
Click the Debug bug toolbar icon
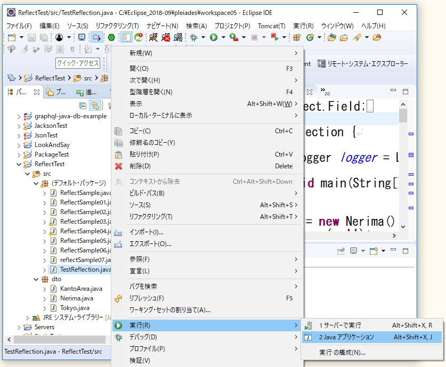[x=194, y=37]
